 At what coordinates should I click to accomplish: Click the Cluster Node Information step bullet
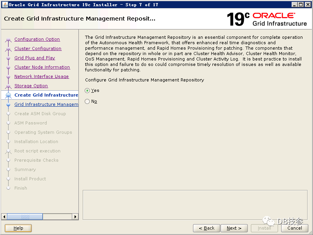click(x=9, y=67)
